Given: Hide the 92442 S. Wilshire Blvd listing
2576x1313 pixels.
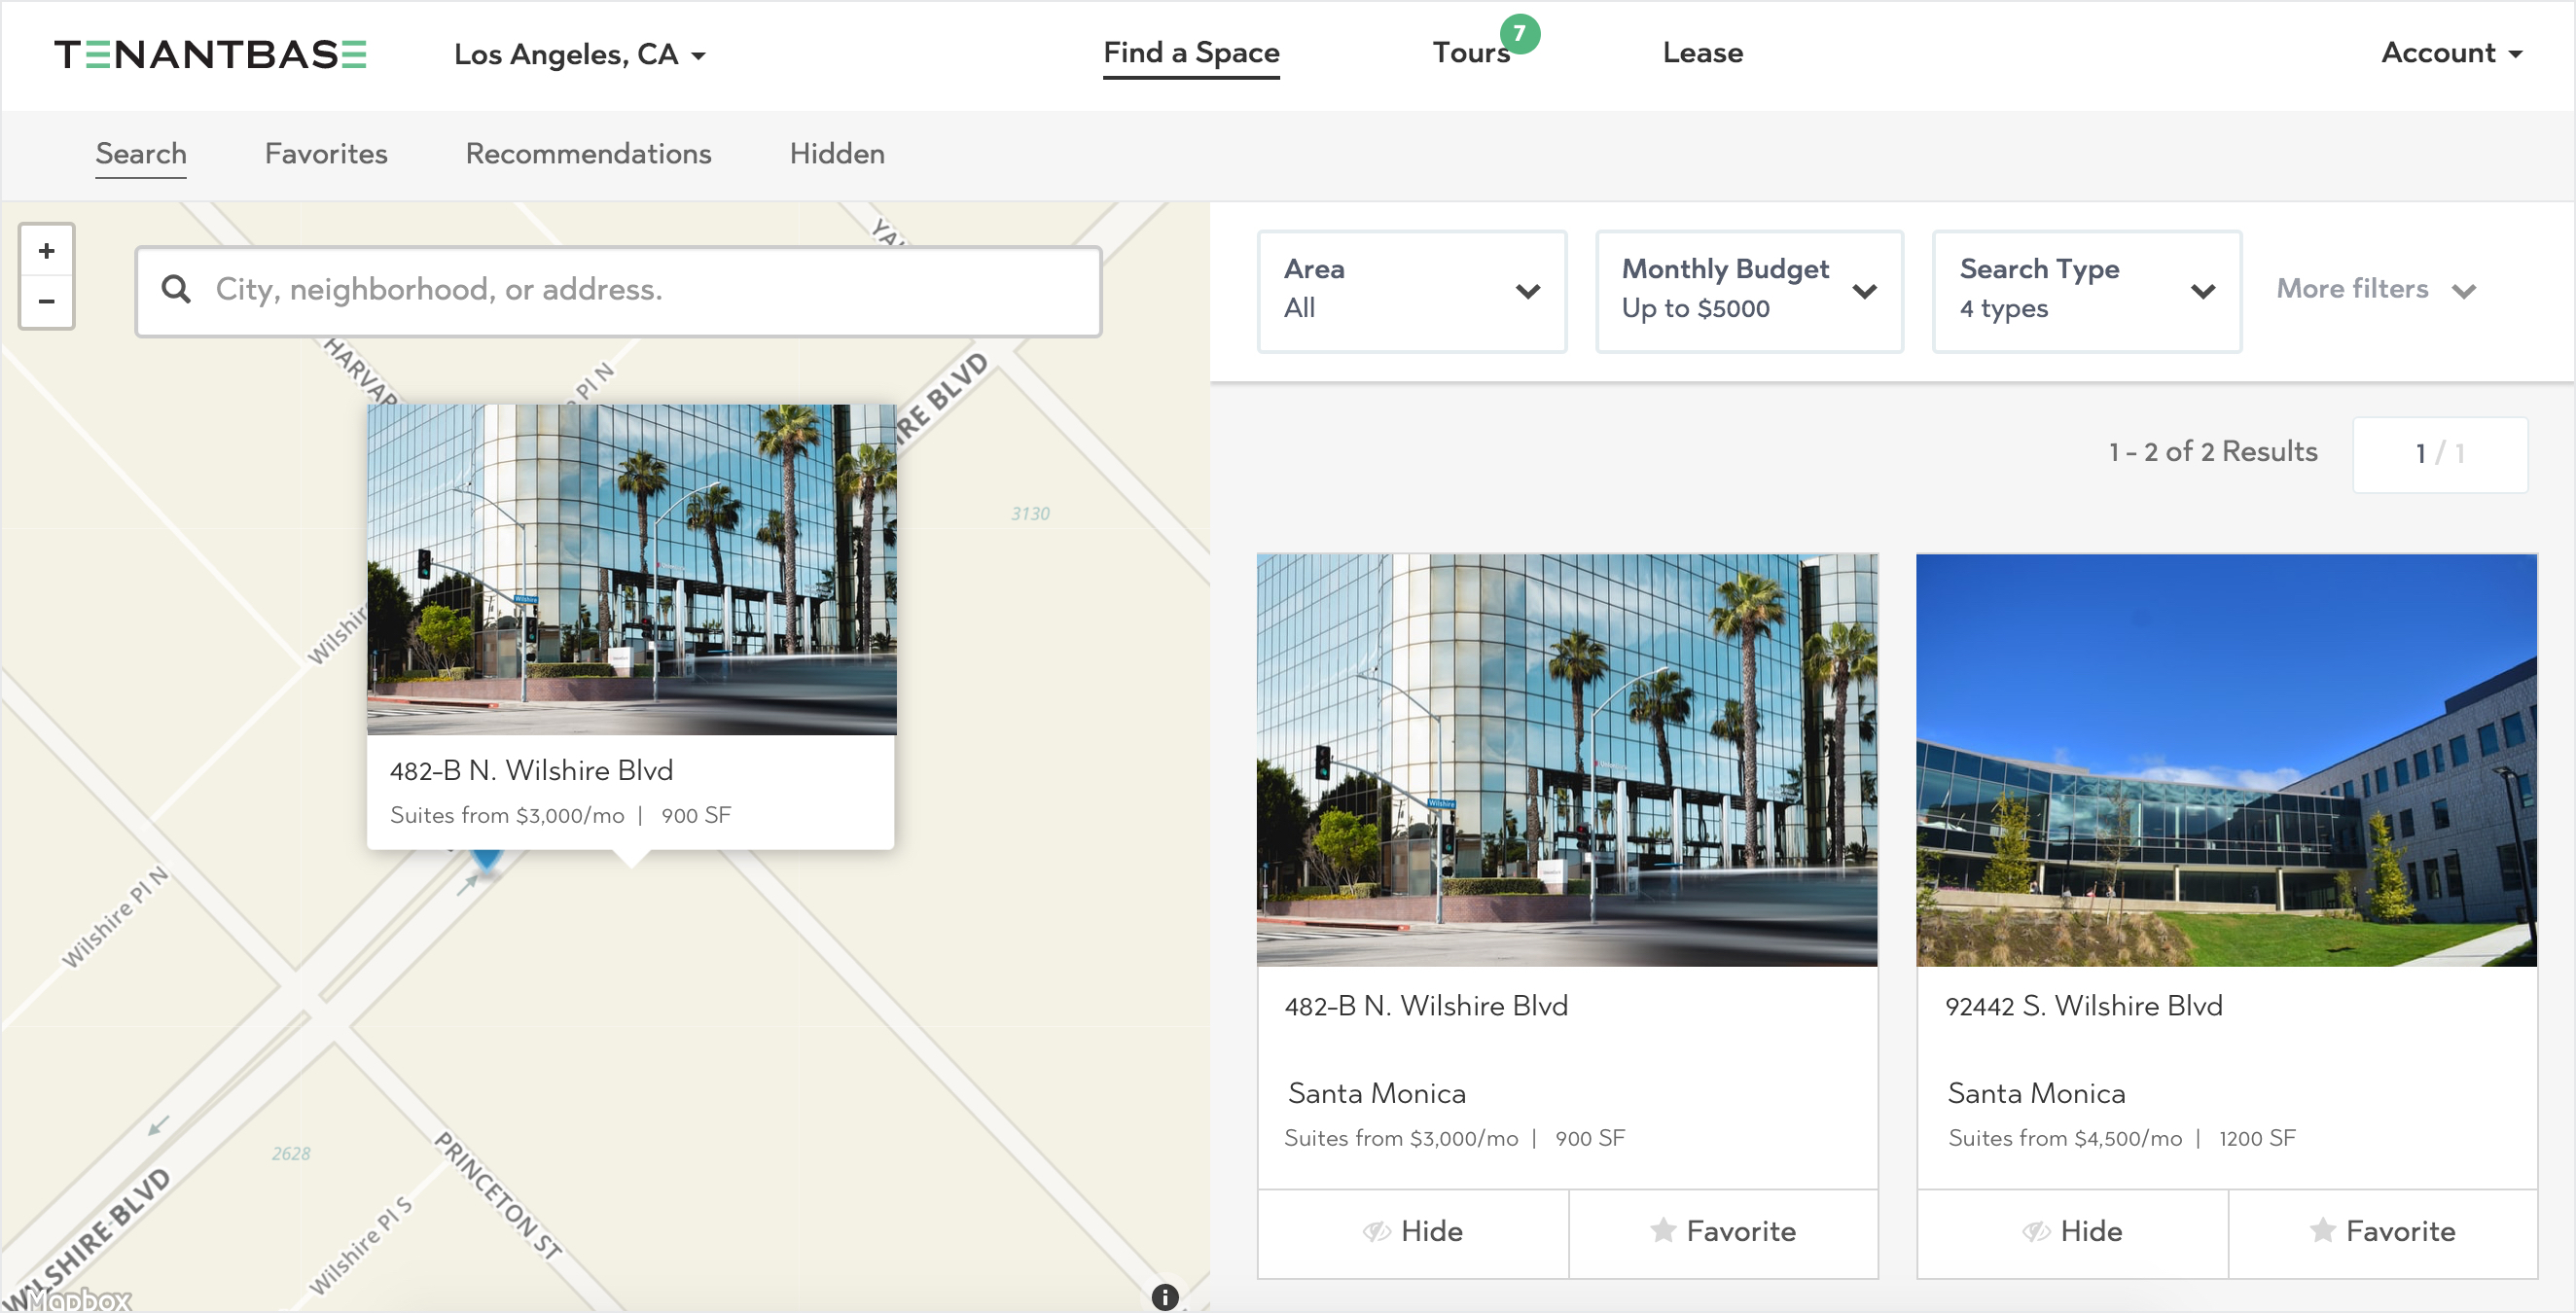Looking at the screenshot, I should click(2071, 1231).
